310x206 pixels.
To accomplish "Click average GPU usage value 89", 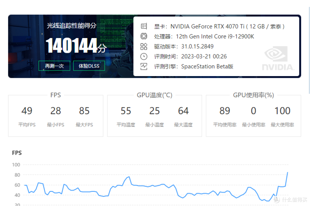I will point(225,111).
